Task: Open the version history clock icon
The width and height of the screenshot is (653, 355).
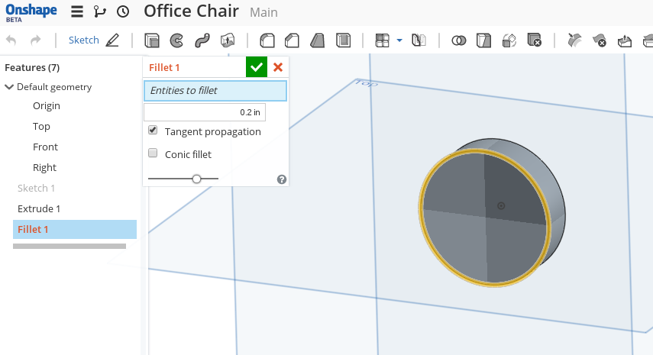Action: (x=123, y=12)
